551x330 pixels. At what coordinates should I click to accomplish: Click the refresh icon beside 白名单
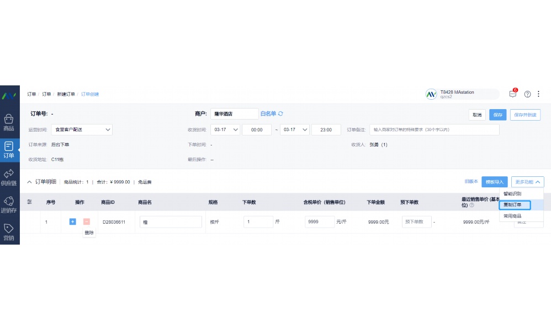[x=280, y=113]
